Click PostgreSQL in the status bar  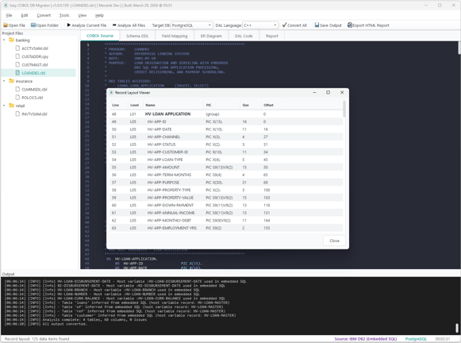(416, 339)
